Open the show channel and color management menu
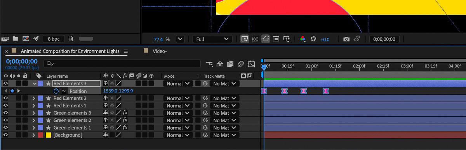 click(303, 39)
